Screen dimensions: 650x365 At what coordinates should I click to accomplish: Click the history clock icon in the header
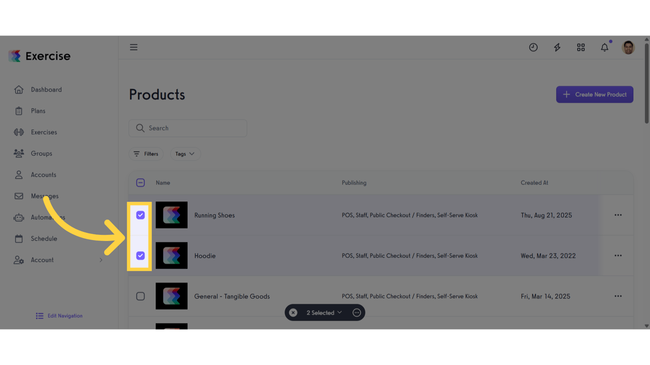pyautogui.click(x=533, y=47)
